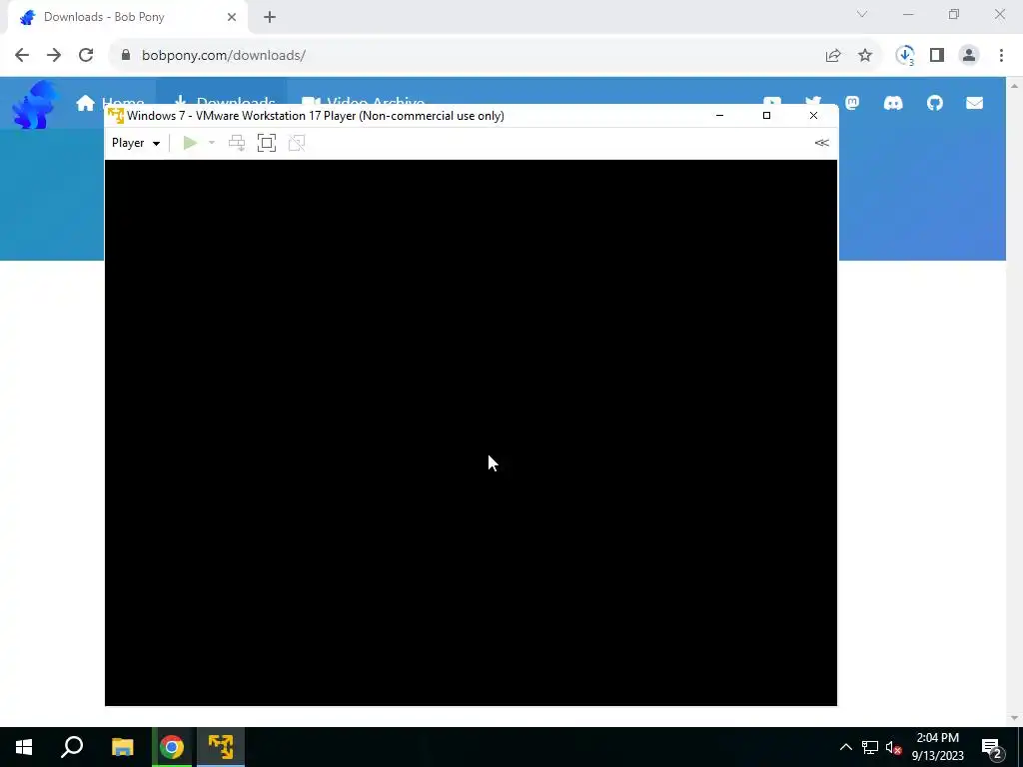Viewport: 1023px width, 767px height.
Task: Bookmark this page with the star icon
Action: pos(865,56)
